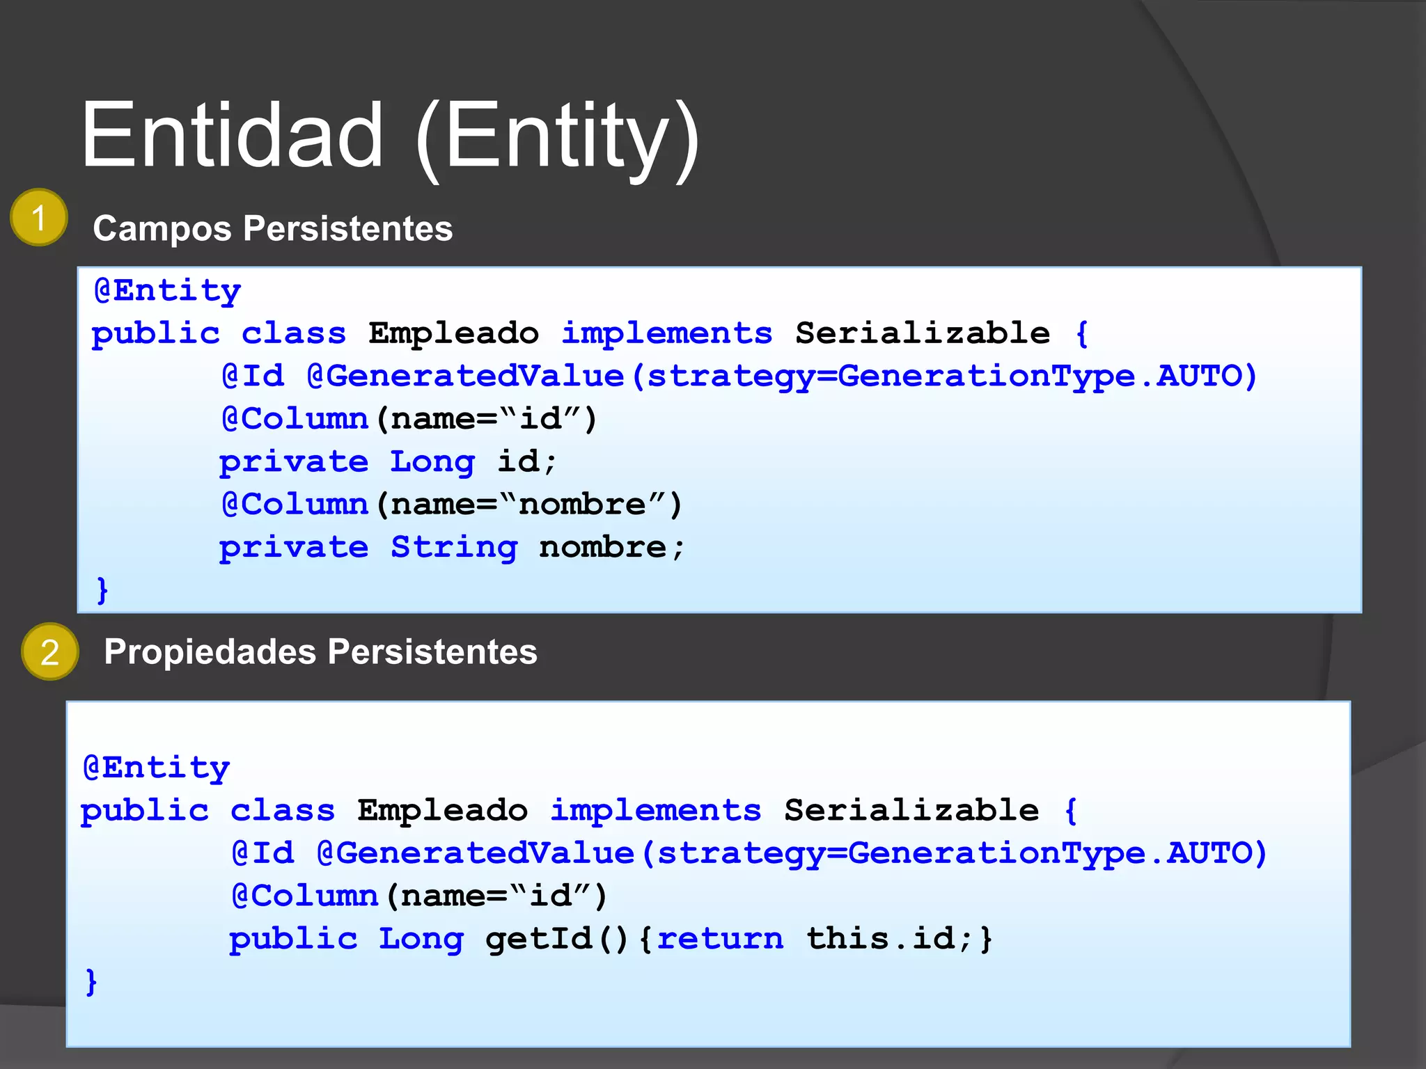Select the class declaration under Campos Persistentes
The image size is (1426, 1069).
click(x=590, y=333)
